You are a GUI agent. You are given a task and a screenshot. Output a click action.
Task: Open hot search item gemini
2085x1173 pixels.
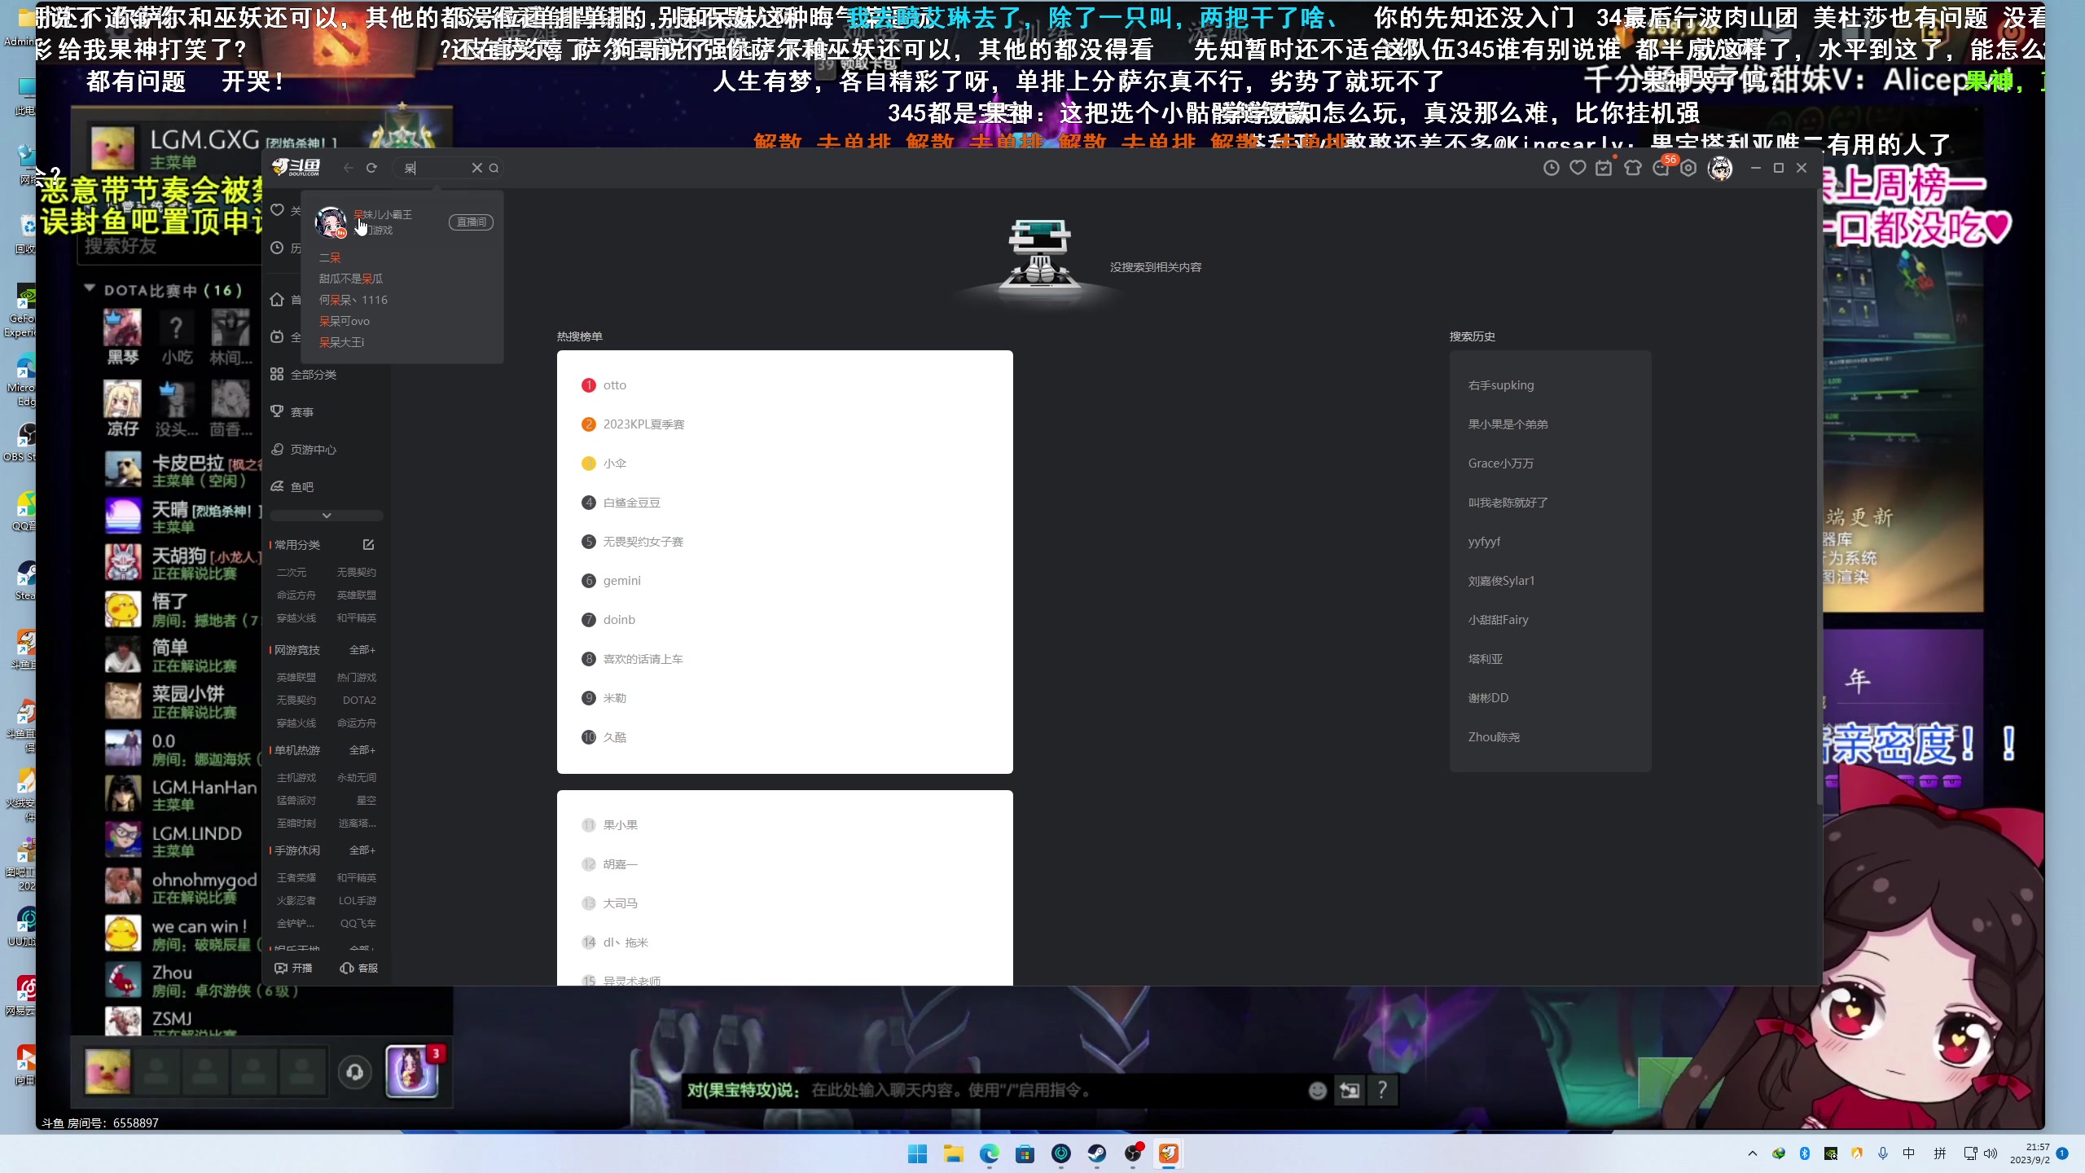click(622, 581)
